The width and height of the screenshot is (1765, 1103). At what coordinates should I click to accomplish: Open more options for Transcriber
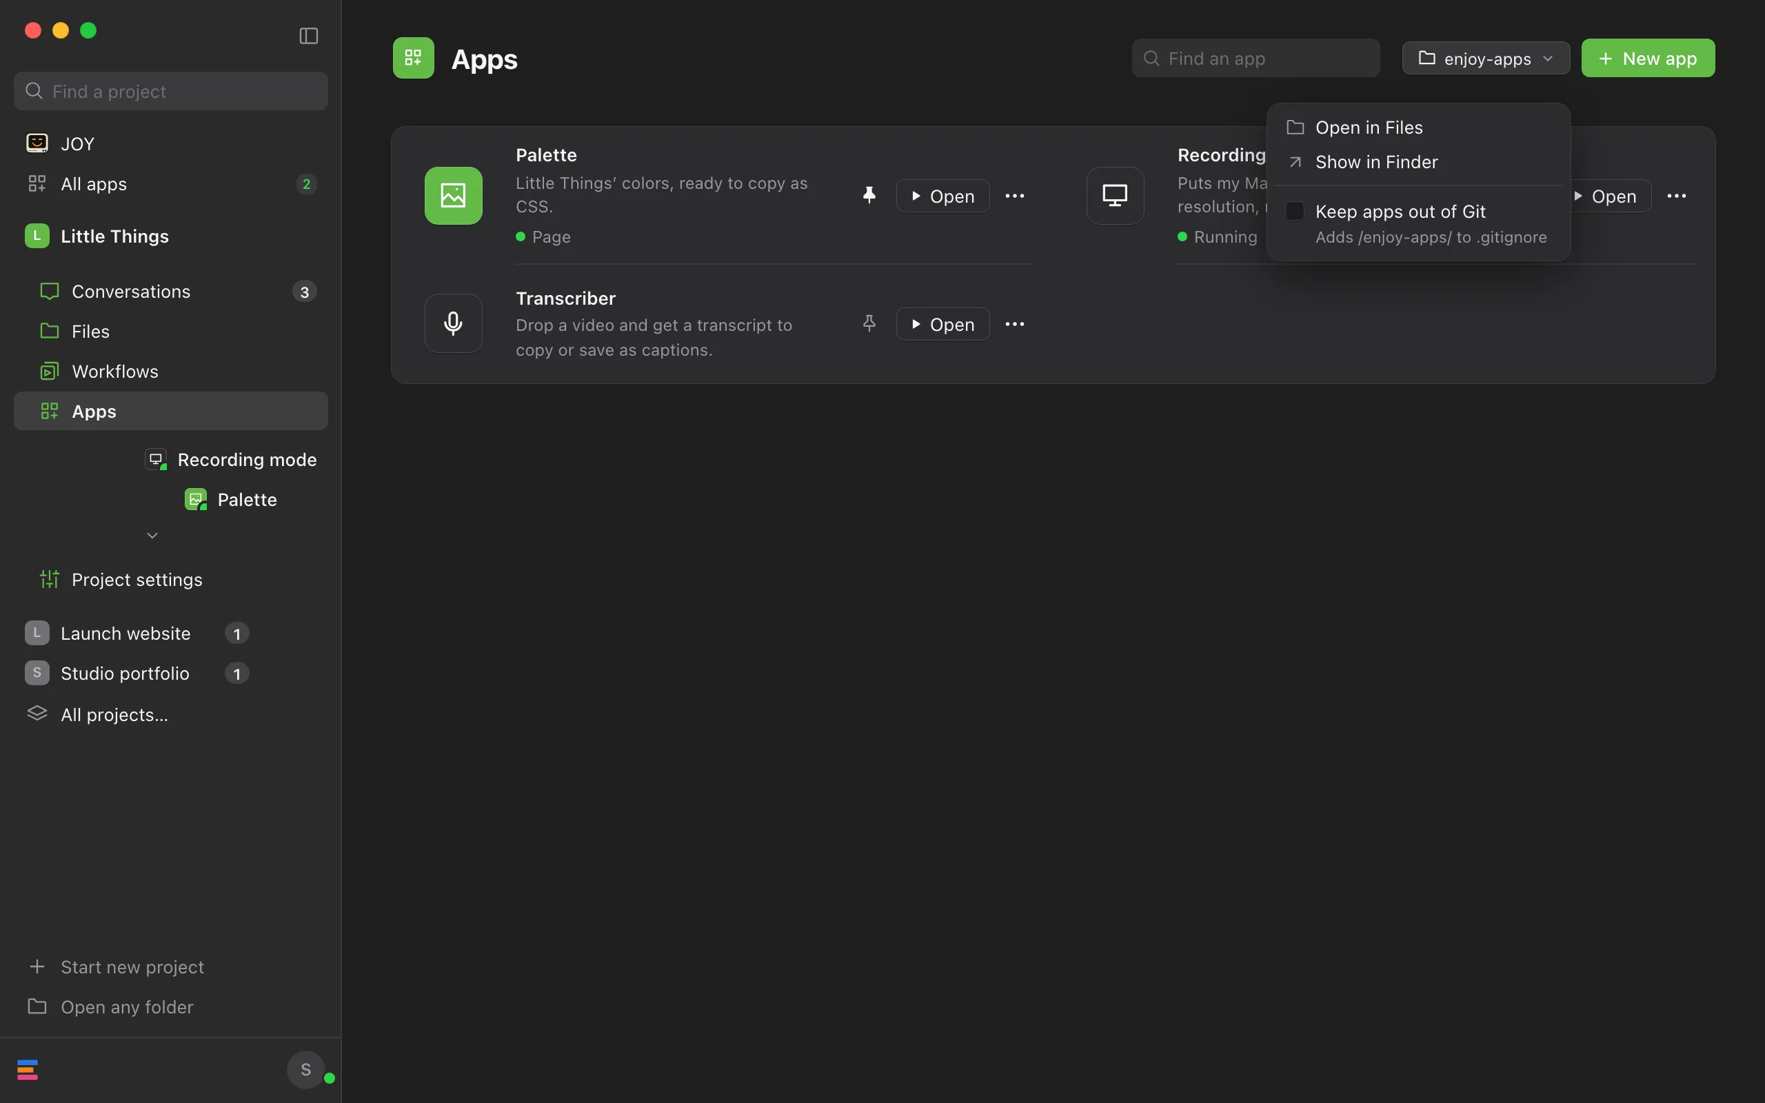click(1014, 324)
